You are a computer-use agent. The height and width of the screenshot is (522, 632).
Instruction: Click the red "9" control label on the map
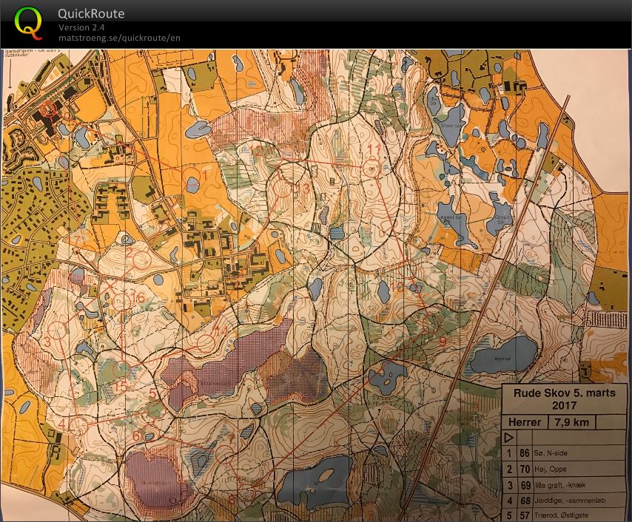443,342
